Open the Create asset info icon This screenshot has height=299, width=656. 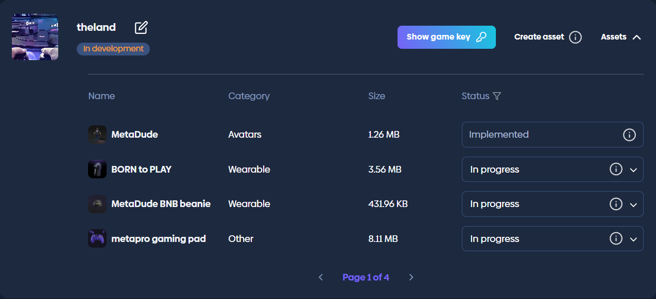click(576, 37)
